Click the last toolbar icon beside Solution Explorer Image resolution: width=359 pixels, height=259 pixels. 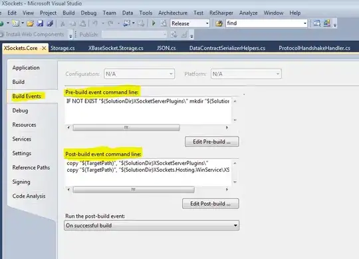[x=326, y=23]
